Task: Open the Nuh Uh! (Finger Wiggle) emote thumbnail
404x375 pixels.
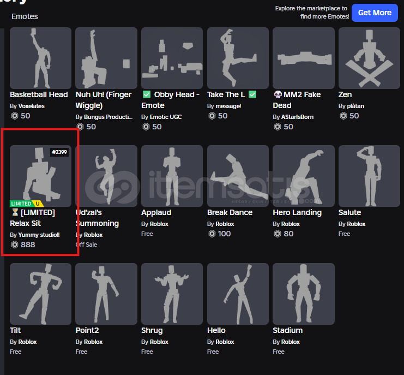Action: pyautogui.click(x=106, y=58)
